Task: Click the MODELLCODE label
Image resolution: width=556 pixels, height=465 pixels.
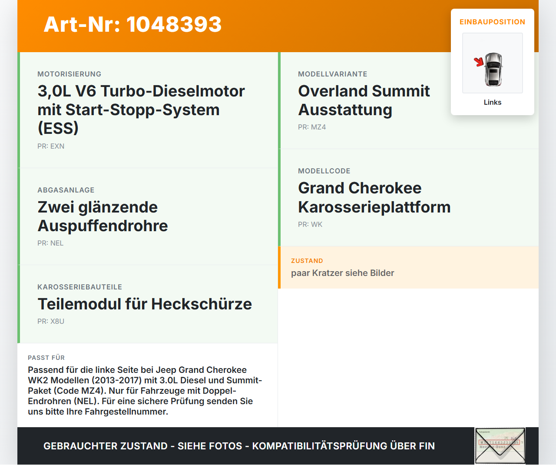Action: (x=324, y=171)
